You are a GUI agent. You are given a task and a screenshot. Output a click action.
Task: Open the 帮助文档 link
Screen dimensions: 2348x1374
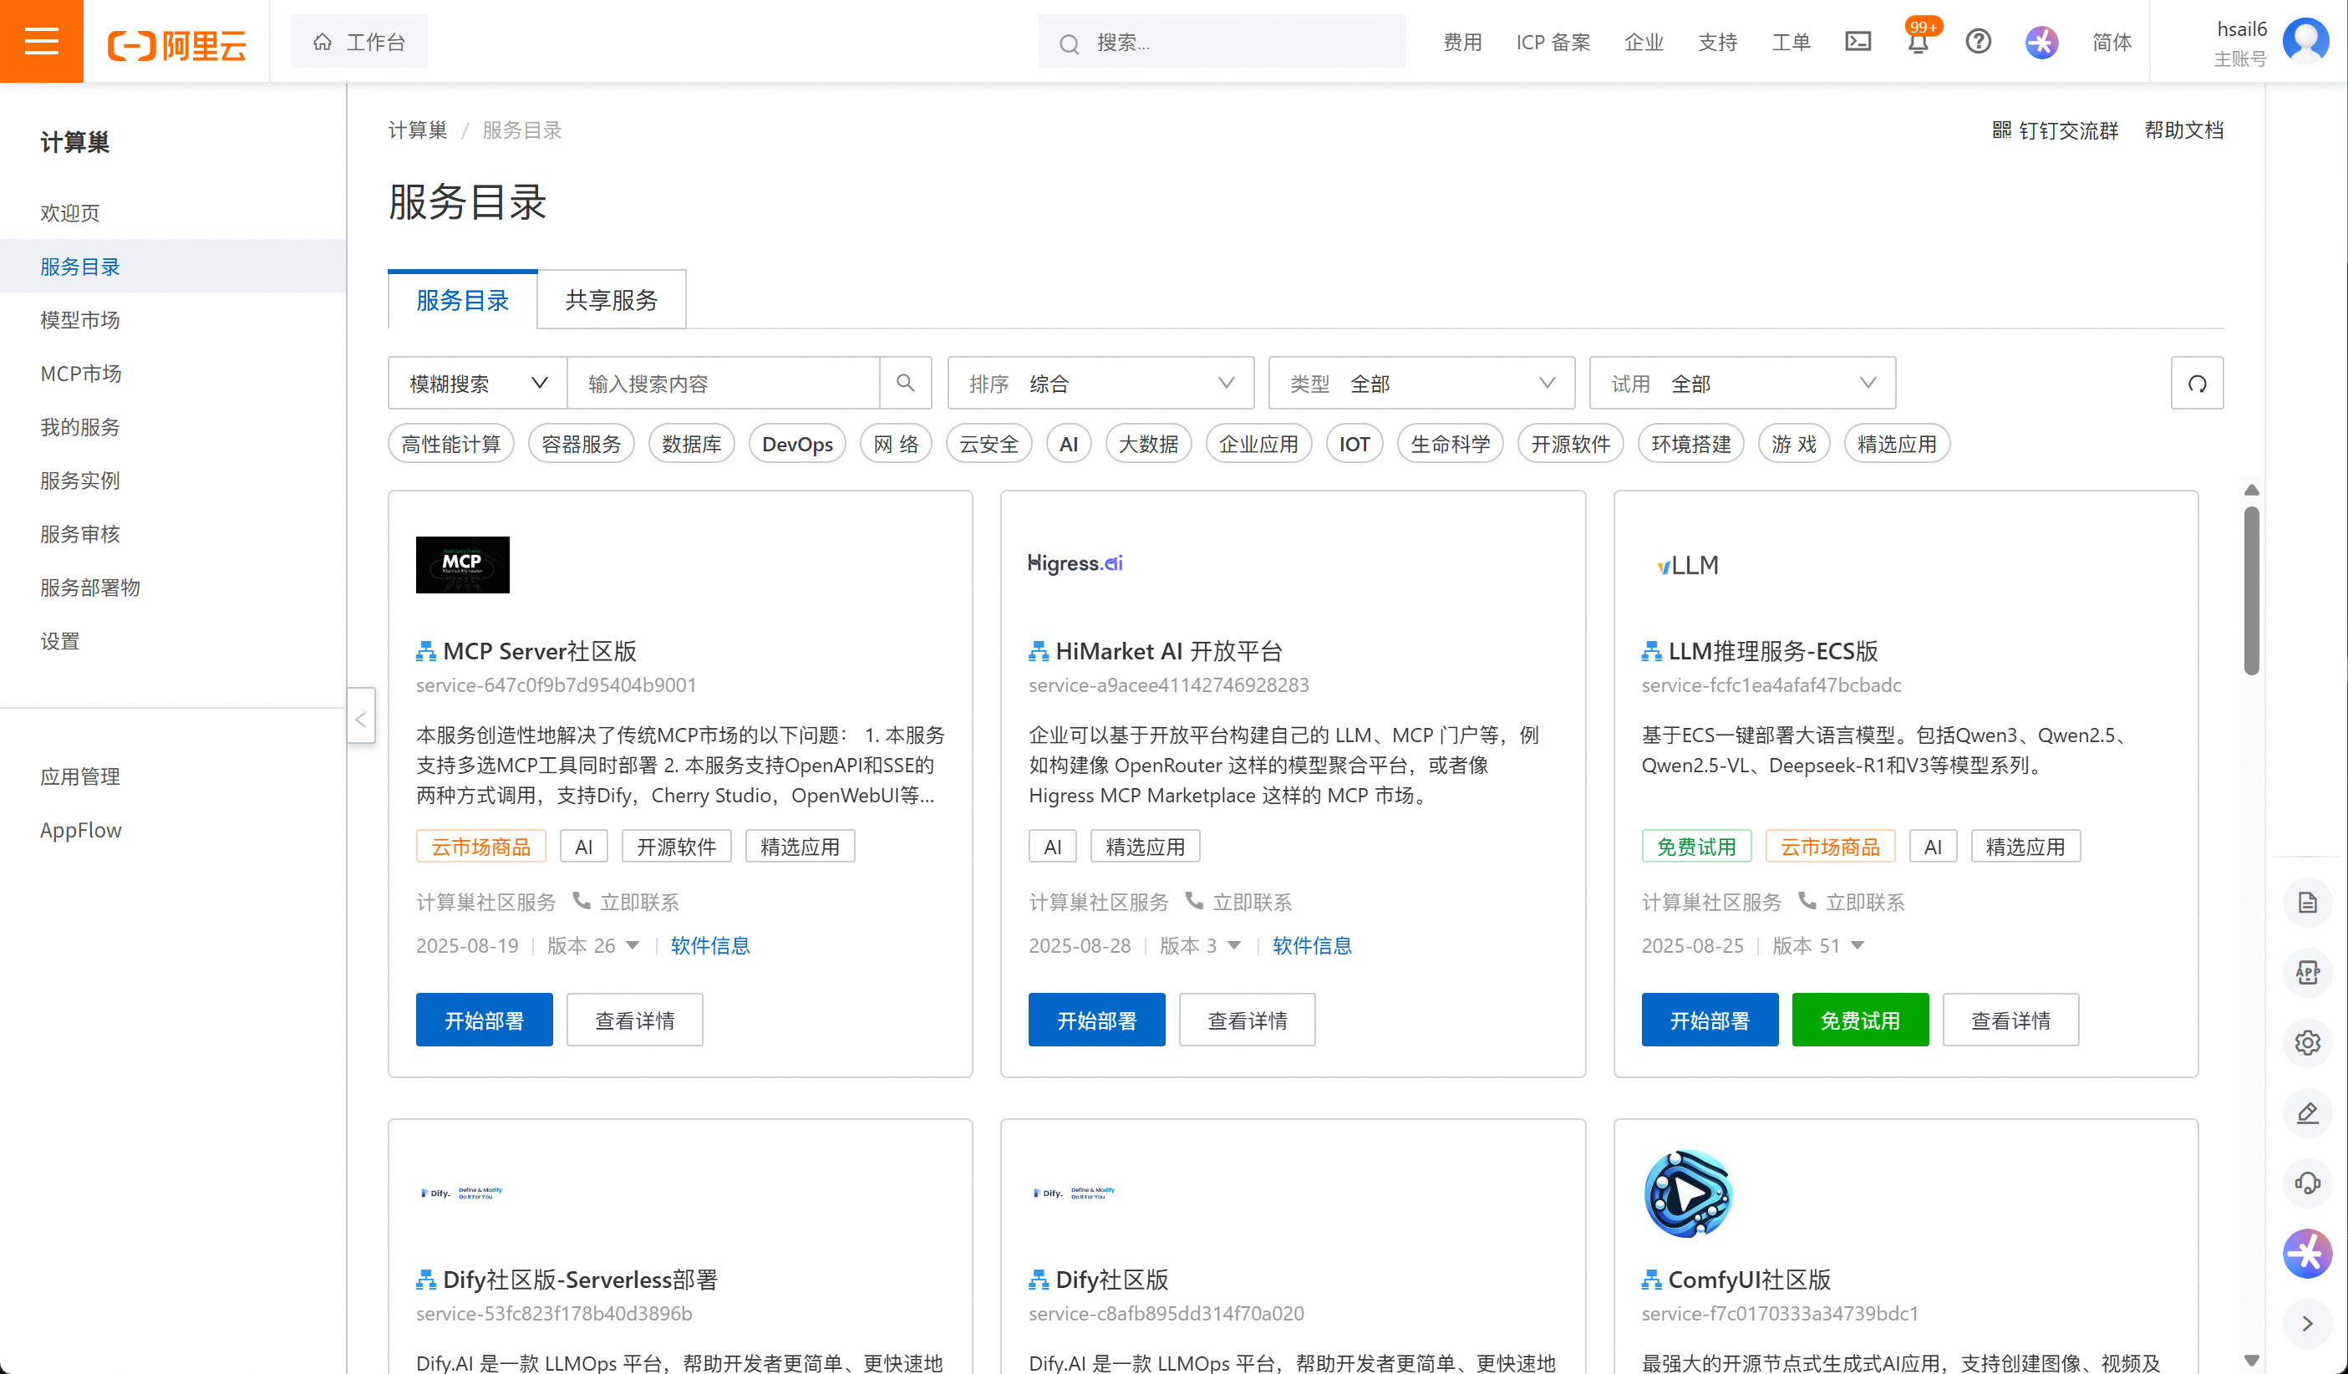click(x=2183, y=130)
